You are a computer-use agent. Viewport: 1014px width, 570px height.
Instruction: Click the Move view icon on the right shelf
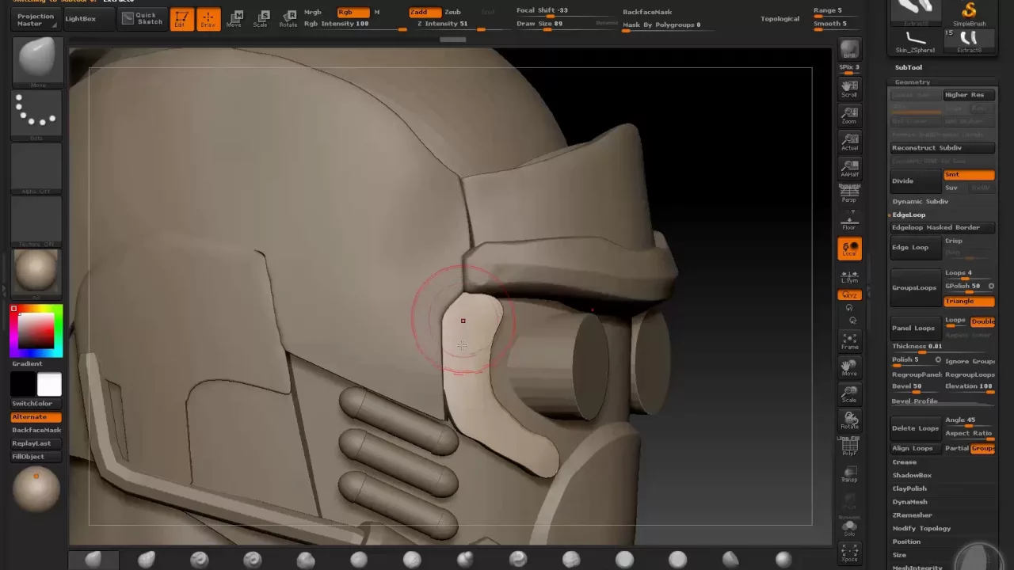pyautogui.click(x=849, y=367)
